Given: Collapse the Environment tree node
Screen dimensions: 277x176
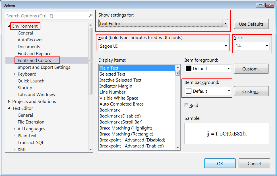Looking at the screenshot, I should click(x=9, y=26).
